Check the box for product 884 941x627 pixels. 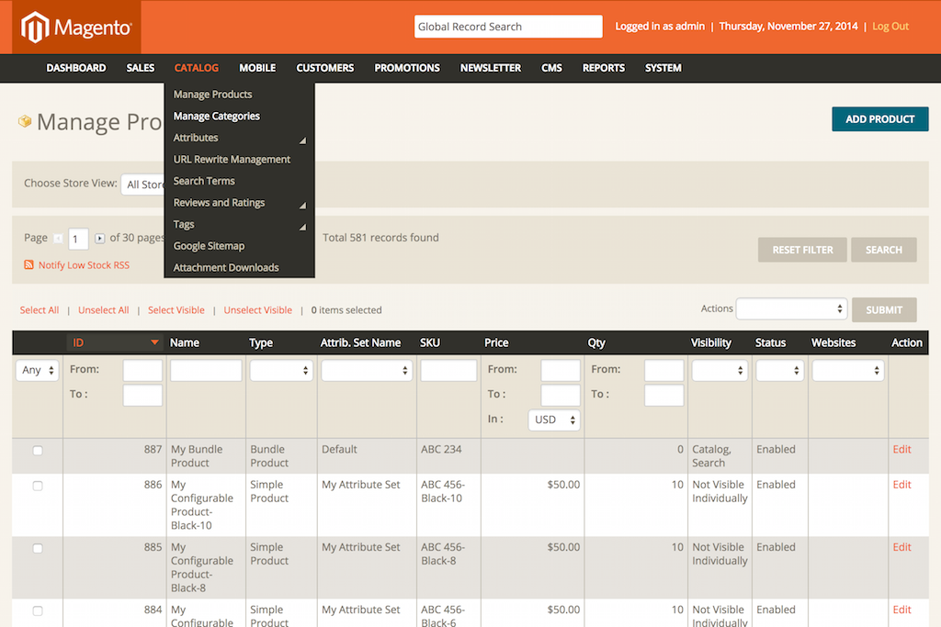click(x=38, y=610)
